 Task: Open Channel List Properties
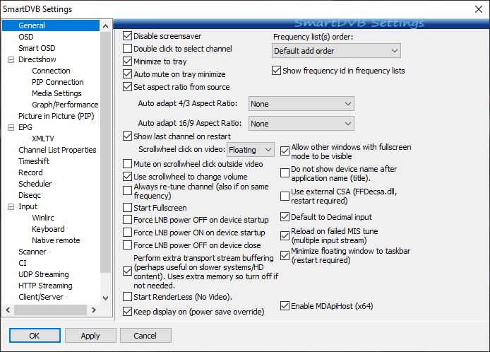tap(57, 150)
